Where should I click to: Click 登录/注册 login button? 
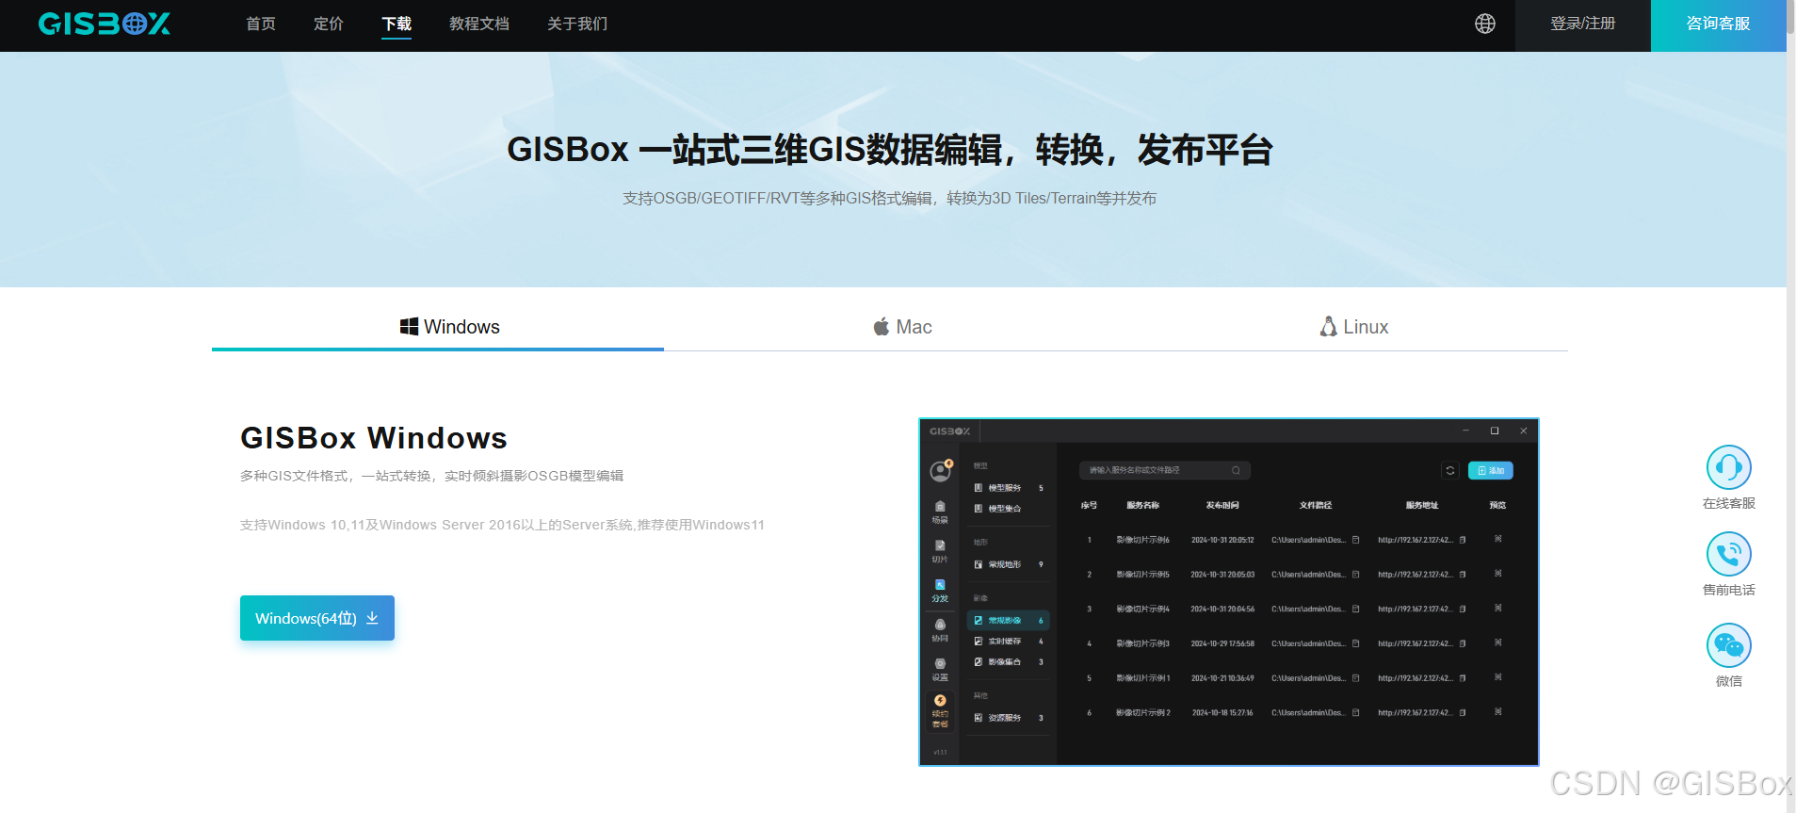(x=1583, y=24)
